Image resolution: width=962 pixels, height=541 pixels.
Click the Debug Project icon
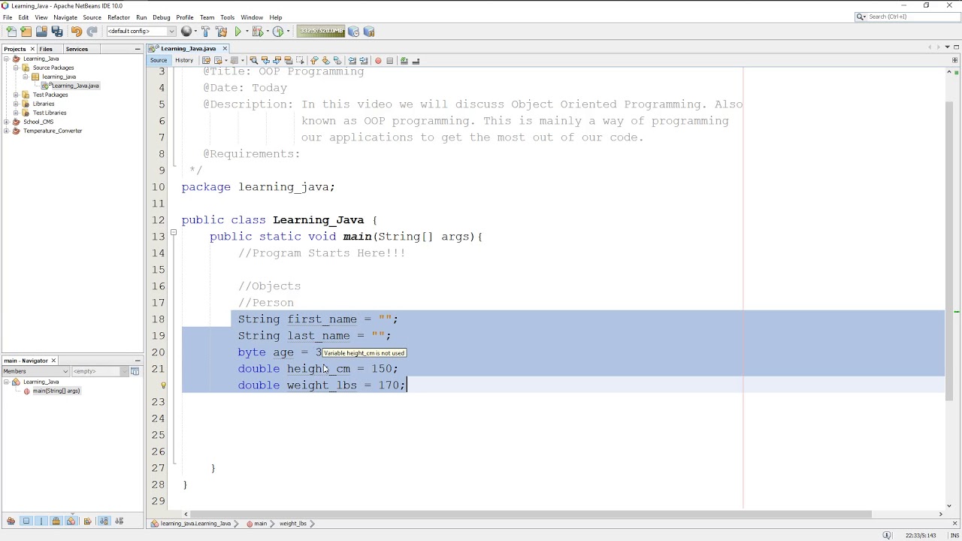[x=258, y=32]
